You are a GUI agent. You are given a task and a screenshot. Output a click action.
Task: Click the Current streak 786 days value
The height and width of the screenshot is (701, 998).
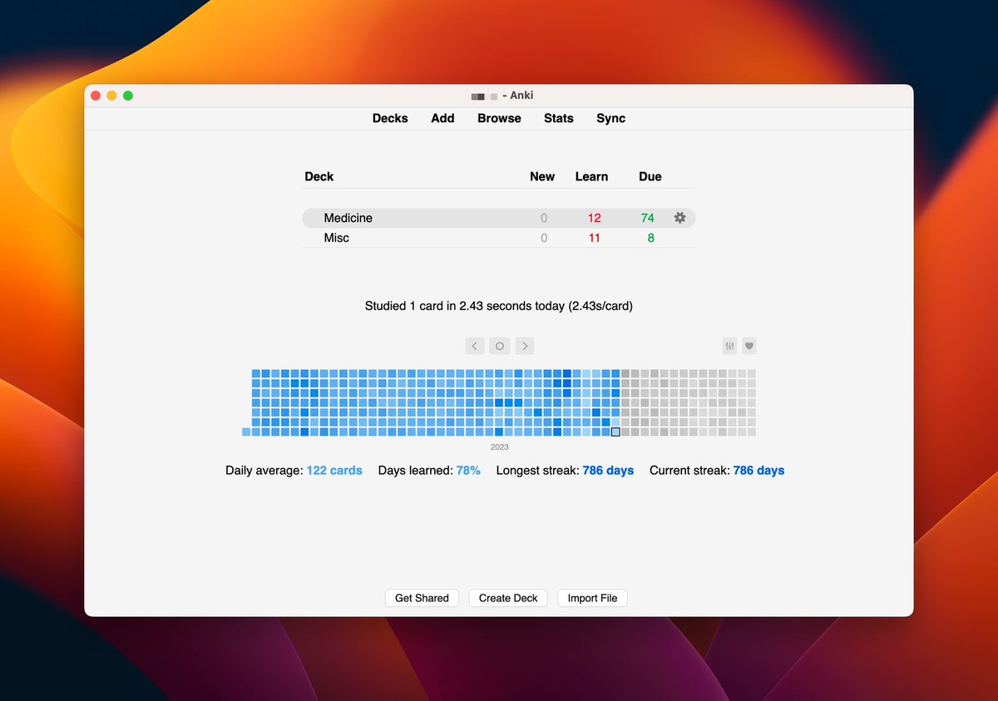click(x=758, y=471)
